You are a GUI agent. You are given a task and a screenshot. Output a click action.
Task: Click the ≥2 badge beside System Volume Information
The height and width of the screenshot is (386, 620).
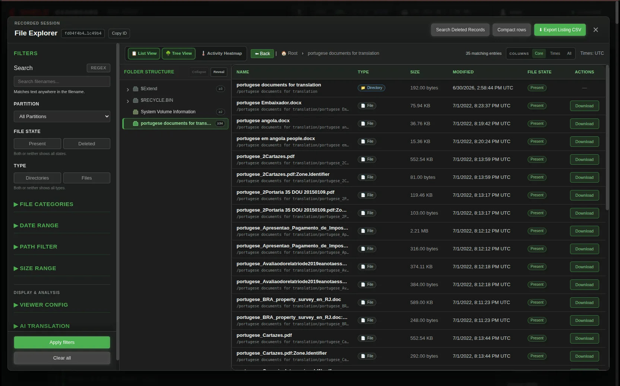[221, 112]
